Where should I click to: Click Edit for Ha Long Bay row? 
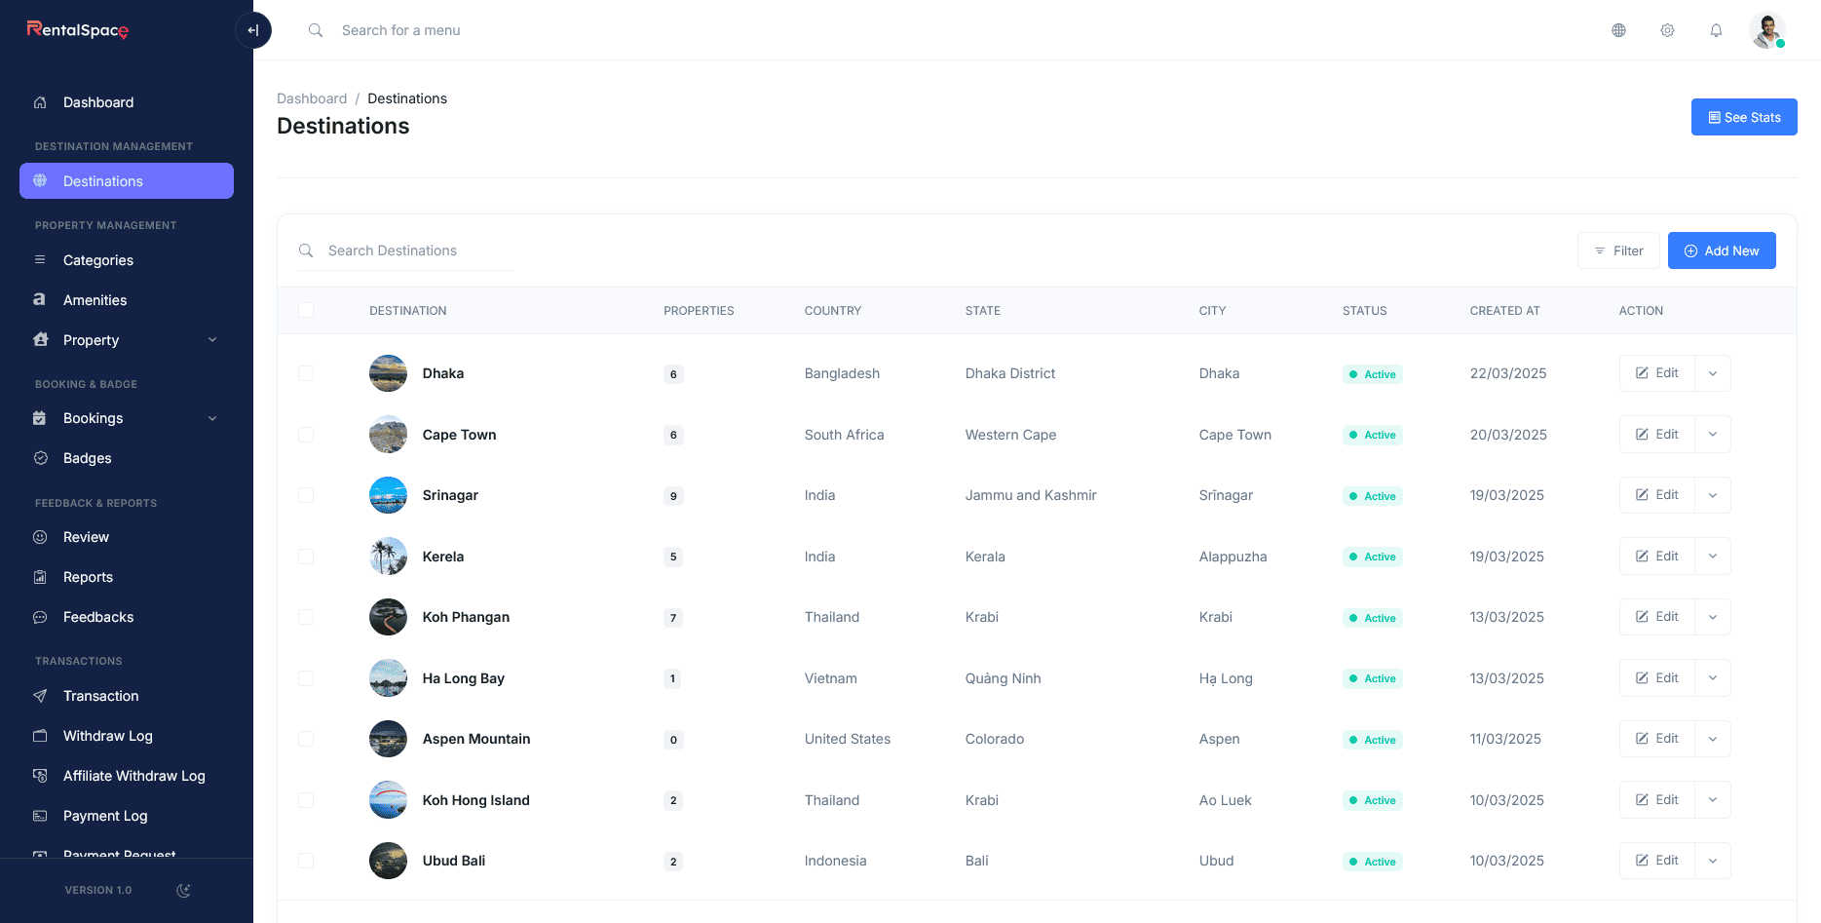(x=1656, y=678)
